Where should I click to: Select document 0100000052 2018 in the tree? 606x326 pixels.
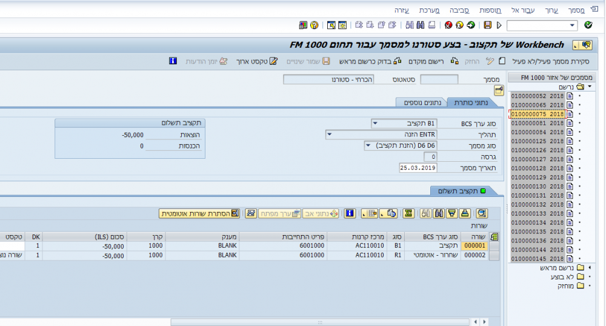tap(537, 96)
